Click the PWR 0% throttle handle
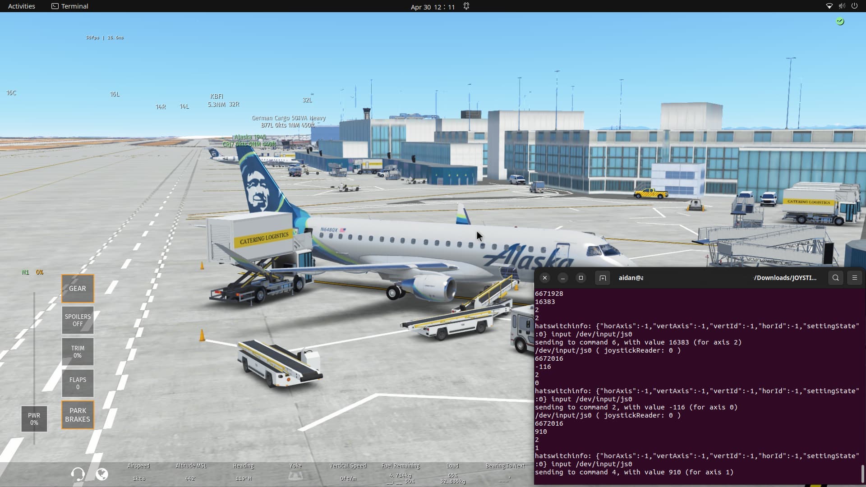This screenshot has height=487, width=866. [x=34, y=419]
